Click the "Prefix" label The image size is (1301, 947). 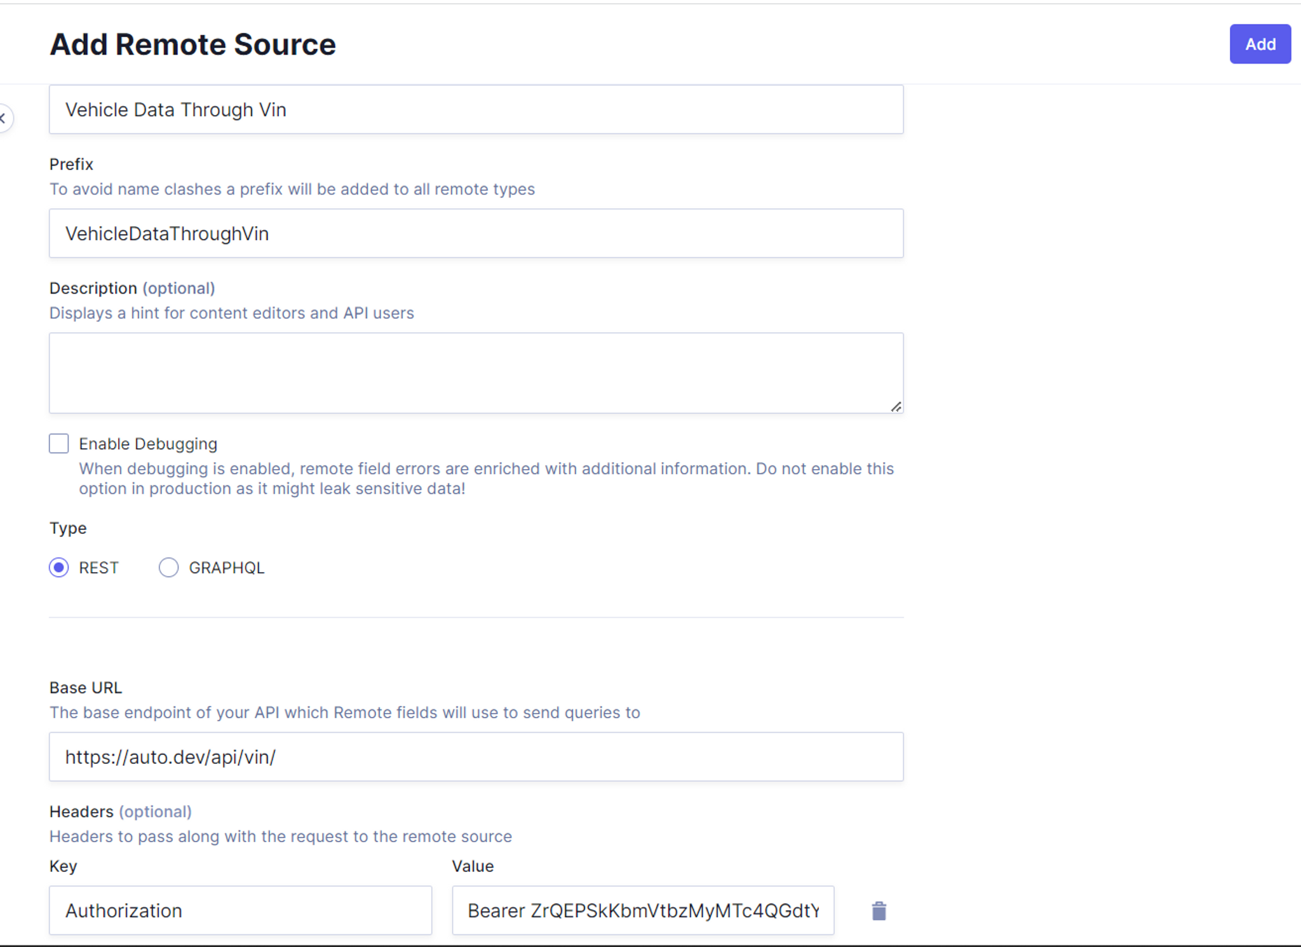(71, 164)
